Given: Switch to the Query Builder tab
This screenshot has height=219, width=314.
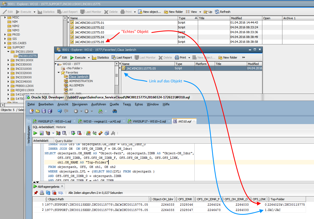Looking at the screenshot, I should point(64,141).
